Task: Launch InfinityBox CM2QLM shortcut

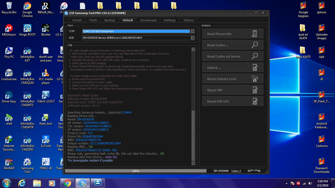Action: (x=27, y=77)
